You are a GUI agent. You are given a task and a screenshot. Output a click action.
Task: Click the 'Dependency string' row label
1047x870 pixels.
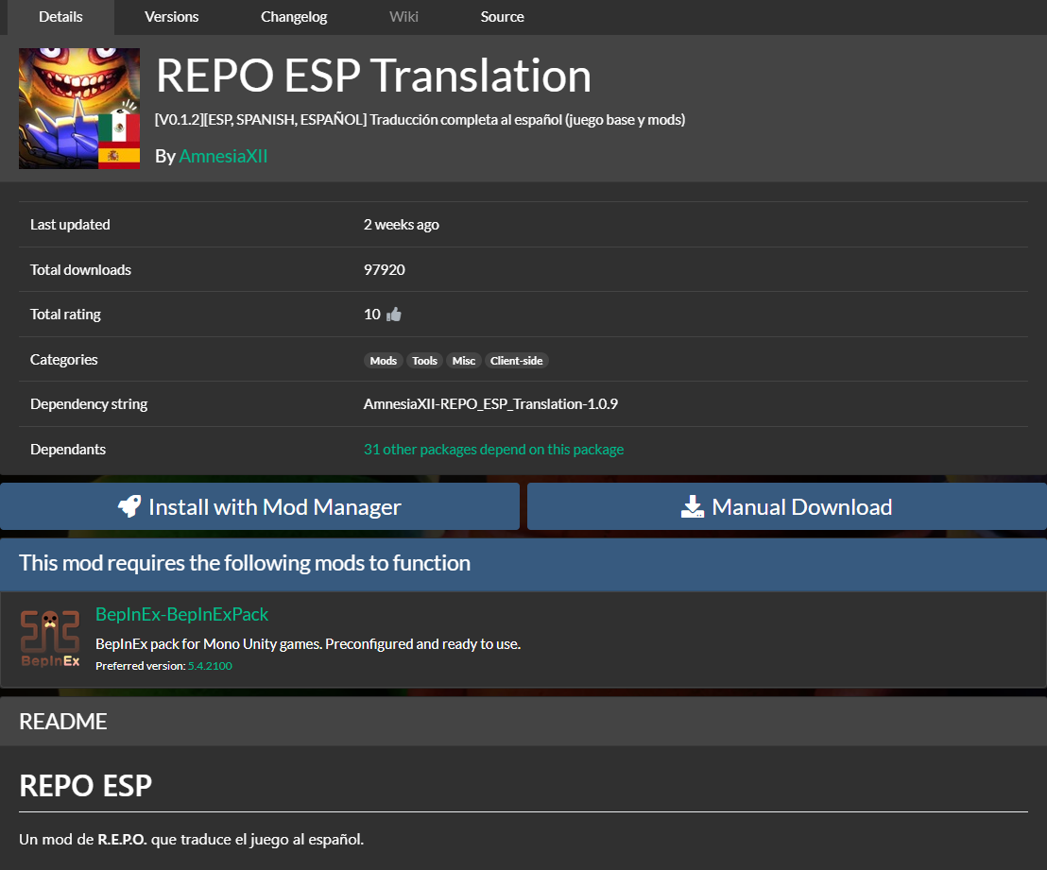(x=89, y=404)
